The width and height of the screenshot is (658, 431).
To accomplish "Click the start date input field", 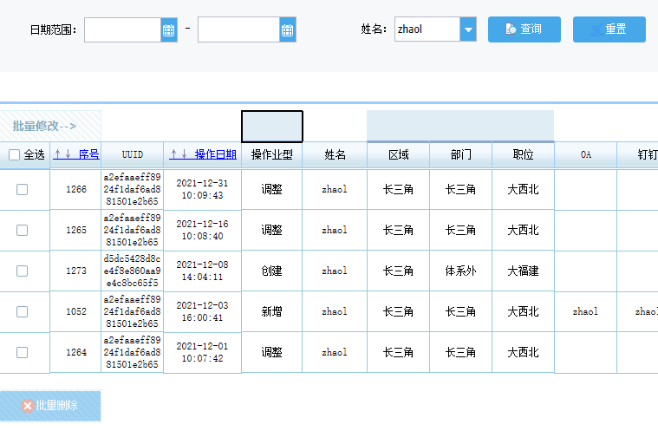I will (122, 29).
